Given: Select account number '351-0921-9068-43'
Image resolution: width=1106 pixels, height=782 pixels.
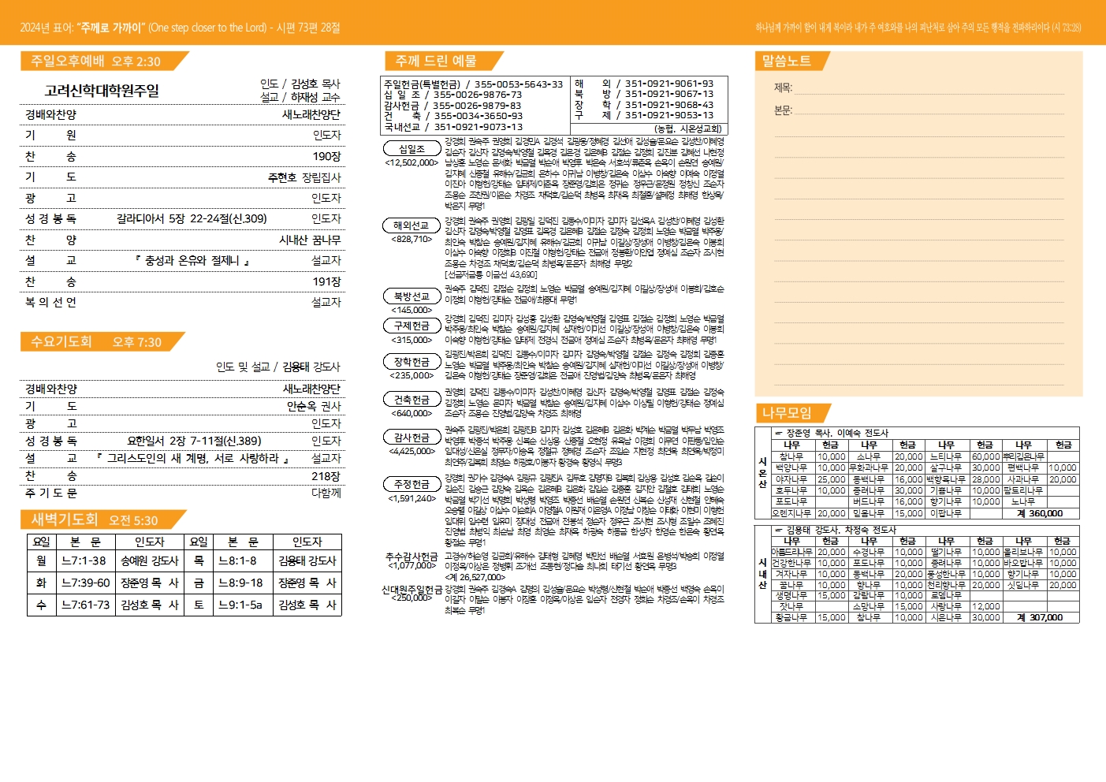Looking at the screenshot, I should [x=669, y=105].
